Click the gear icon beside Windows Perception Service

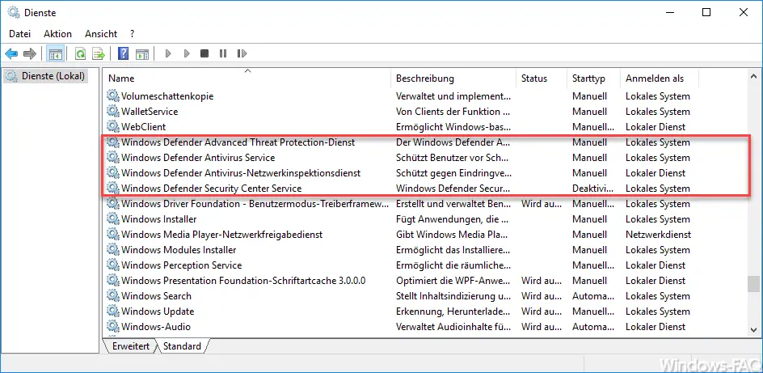pos(113,265)
